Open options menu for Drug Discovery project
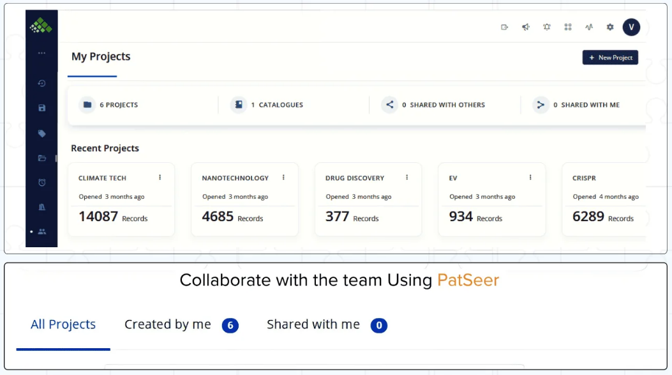This screenshot has height=375, width=672. click(407, 178)
